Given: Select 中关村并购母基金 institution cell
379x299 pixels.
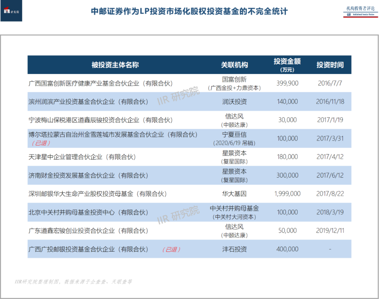Looking at the screenshot, I should coord(234,212).
